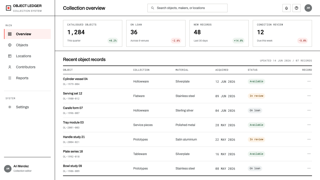
Task: Open row menu for Tray module 03
Action: [x=309, y=125]
